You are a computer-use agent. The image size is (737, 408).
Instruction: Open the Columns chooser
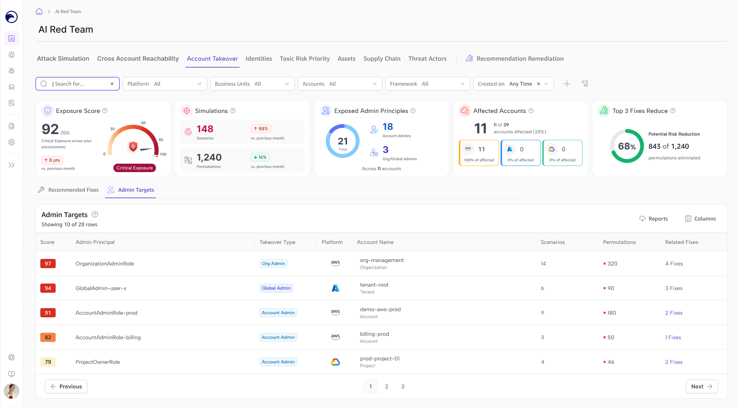click(701, 219)
